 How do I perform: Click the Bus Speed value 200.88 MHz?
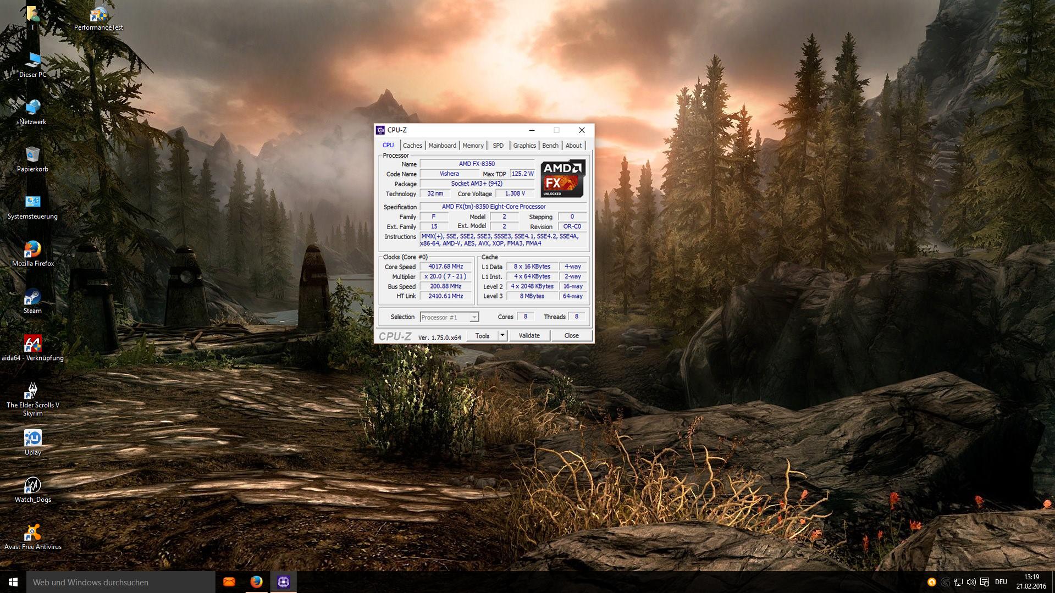[445, 286]
